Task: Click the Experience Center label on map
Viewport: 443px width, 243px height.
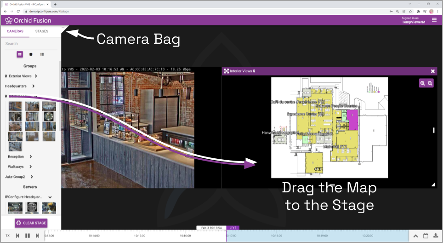Action: 306,114
